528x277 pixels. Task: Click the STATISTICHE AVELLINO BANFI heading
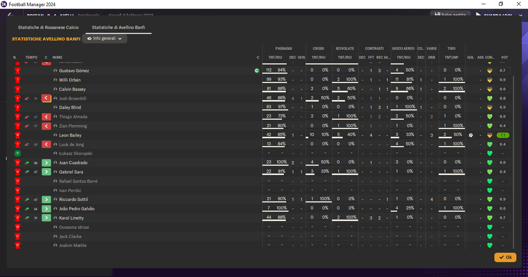pos(46,39)
